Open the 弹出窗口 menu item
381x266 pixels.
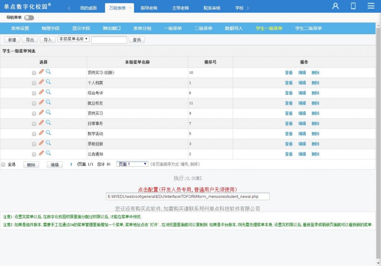(x=112, y=28)
